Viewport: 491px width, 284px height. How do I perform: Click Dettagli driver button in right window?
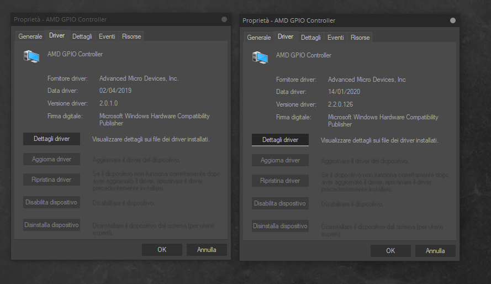[x=280, y=140]
